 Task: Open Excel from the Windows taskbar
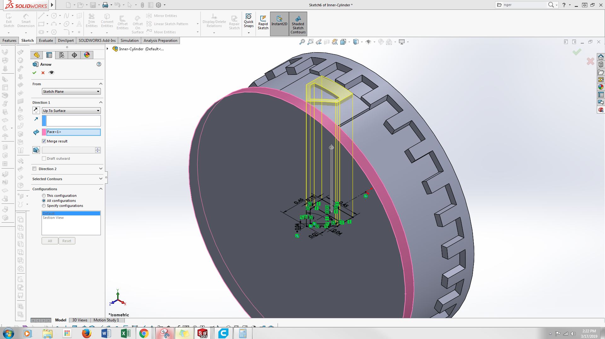click(x=125, y=333)
